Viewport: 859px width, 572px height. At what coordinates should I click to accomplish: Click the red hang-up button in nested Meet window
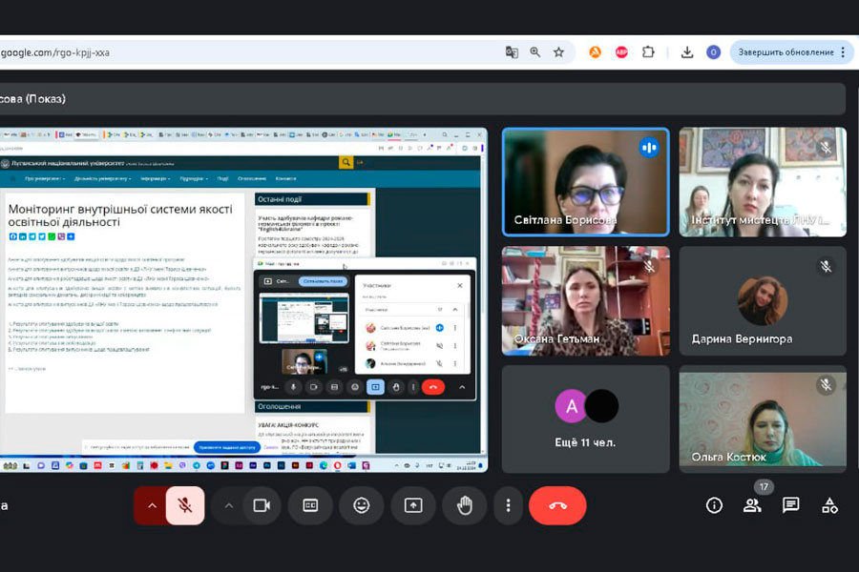click(x=432, y=387)
